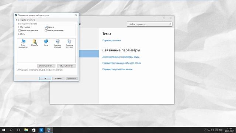This screenshot has height=133, width=236.
Task: Select the Значки рабочего стола tab
Action: (x=25, y=20)
